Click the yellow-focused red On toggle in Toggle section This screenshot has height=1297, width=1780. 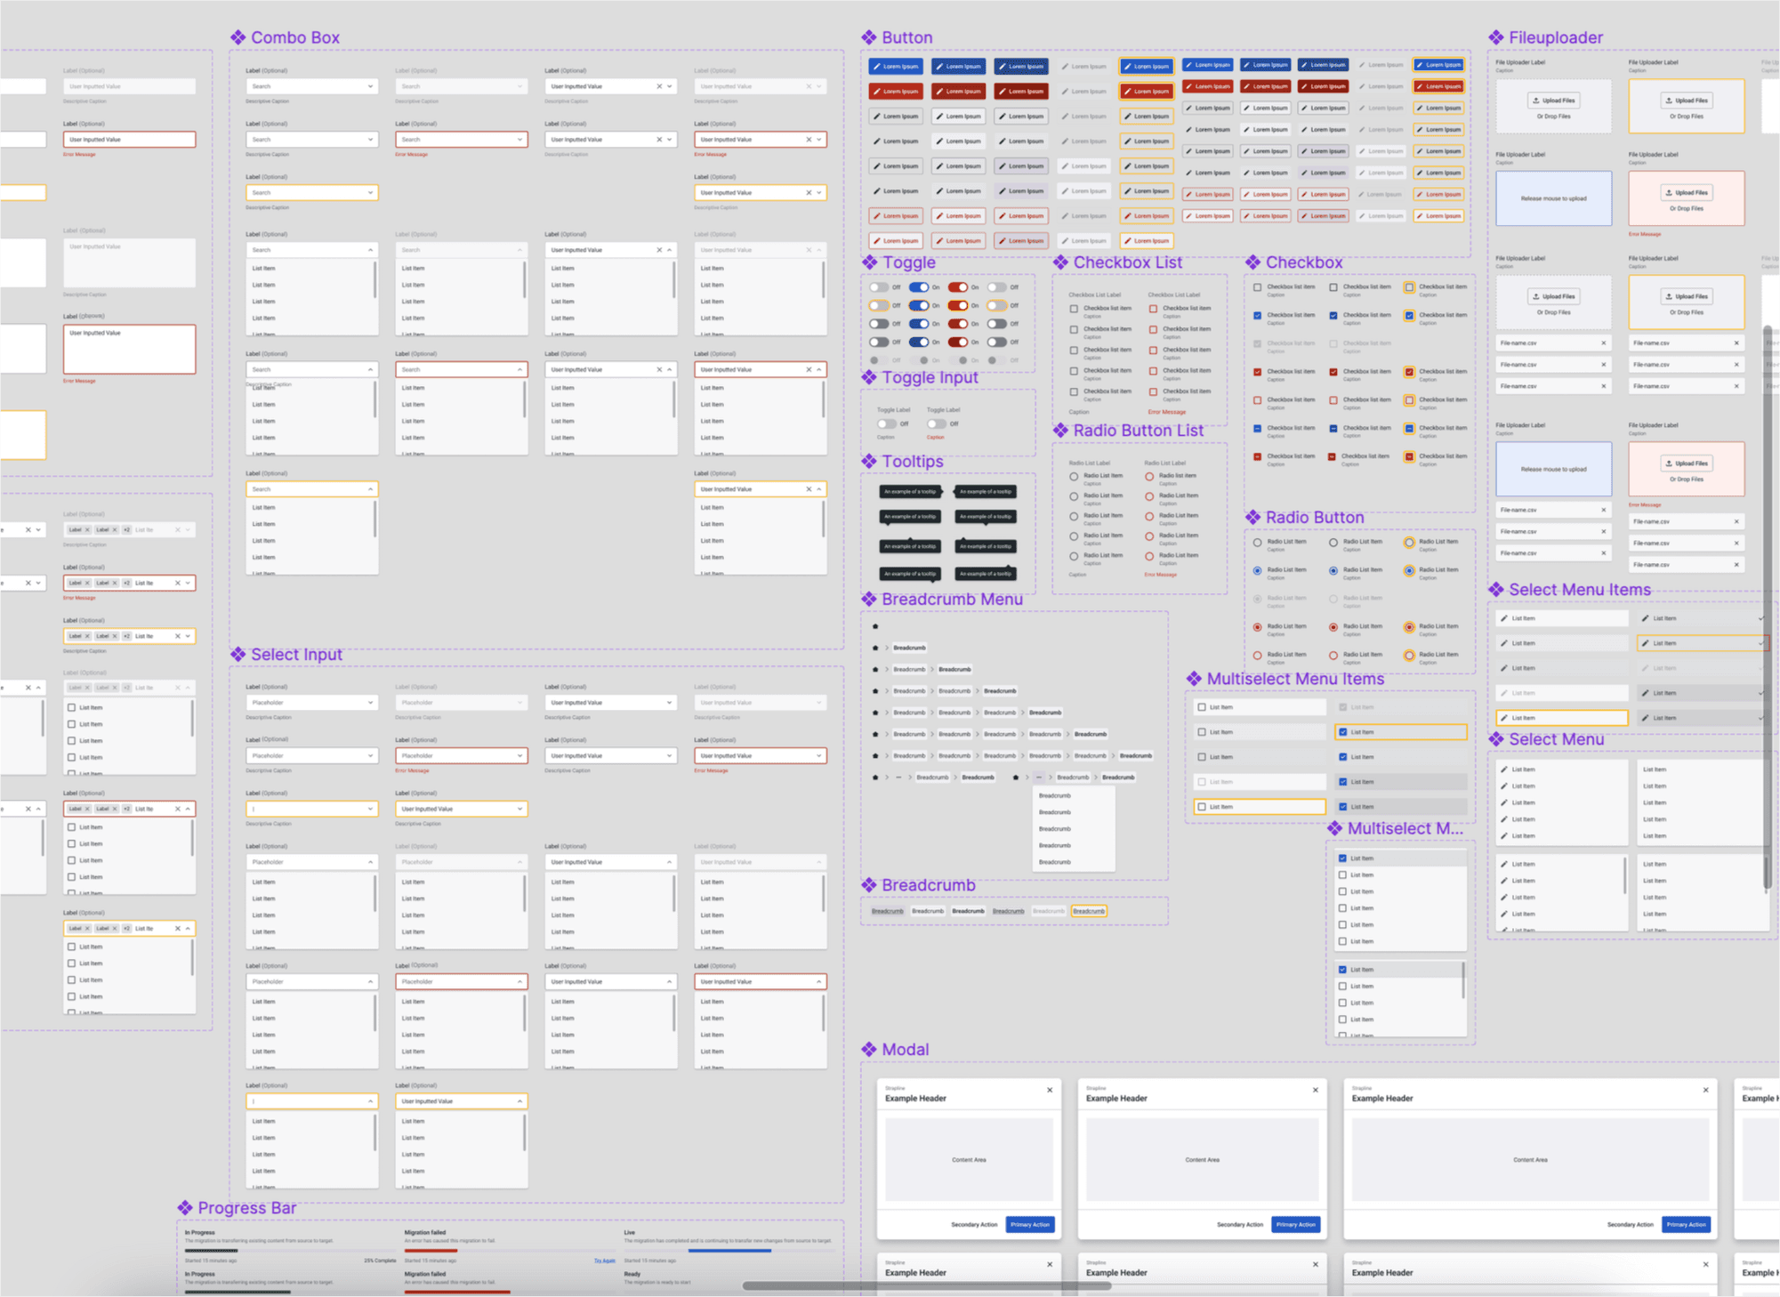[957, 305]
